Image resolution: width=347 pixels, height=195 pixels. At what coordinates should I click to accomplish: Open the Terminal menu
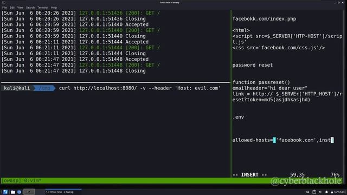[43, 8]
